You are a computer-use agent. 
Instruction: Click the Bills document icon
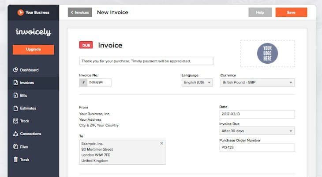point(15,95)
